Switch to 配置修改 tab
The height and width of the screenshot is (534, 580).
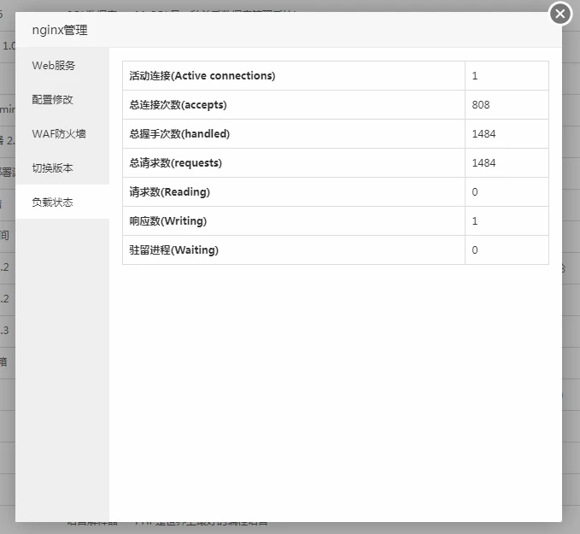click(x=62, y=99)
